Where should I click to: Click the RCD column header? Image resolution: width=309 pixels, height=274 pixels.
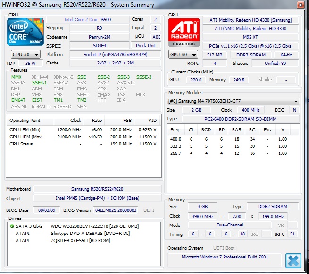[206, 130]
